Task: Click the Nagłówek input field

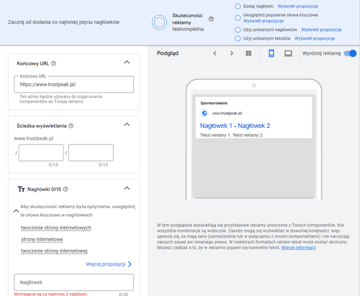Action: 74,282
